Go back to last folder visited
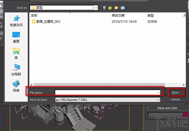189x131 pixels. [104, 8]
